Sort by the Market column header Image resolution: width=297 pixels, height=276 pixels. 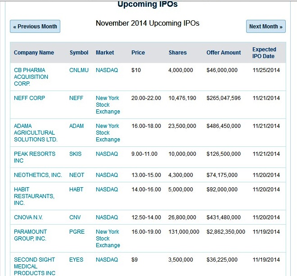[x=105, y=53]
